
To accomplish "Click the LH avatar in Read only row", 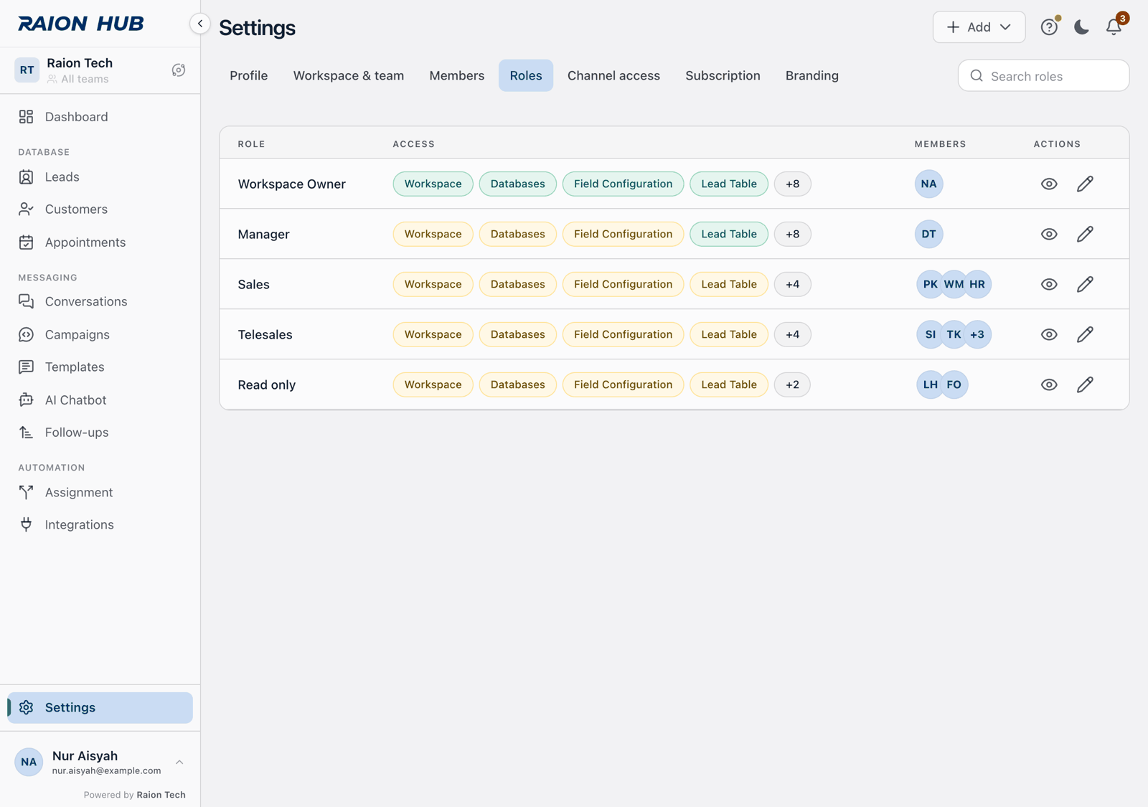I will (930, 385).
